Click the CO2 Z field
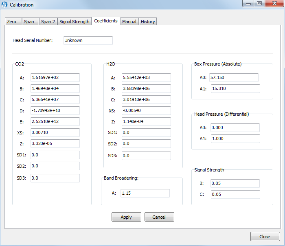The height and width of the screenshot is (246, 285). (x=55, y=143)
